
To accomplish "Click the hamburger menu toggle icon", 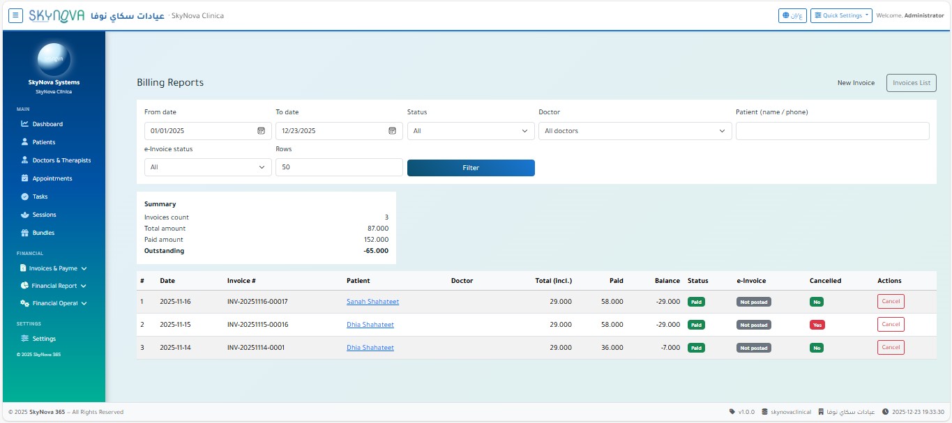I will click(x=15, y=15).
